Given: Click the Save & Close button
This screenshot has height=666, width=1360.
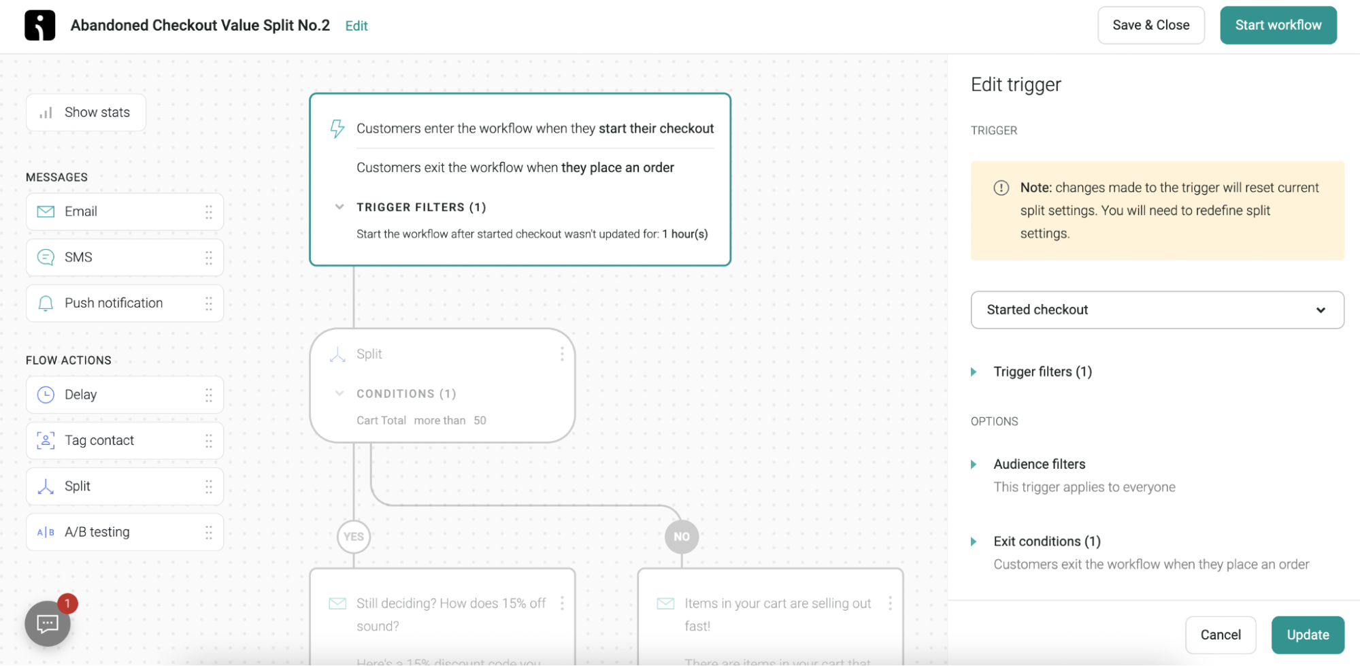Looking at the screenshot, I should (1150, 25).
